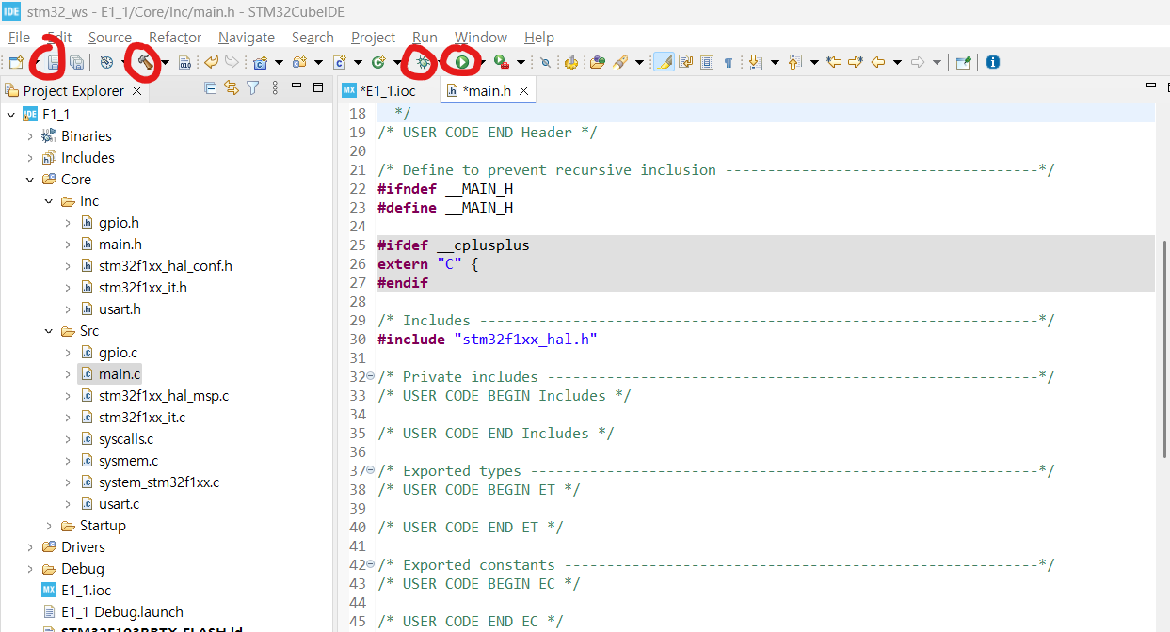Open the Project Explorer View Menu dots
The image size is (1170, 632).
click(x=275, y=87)
